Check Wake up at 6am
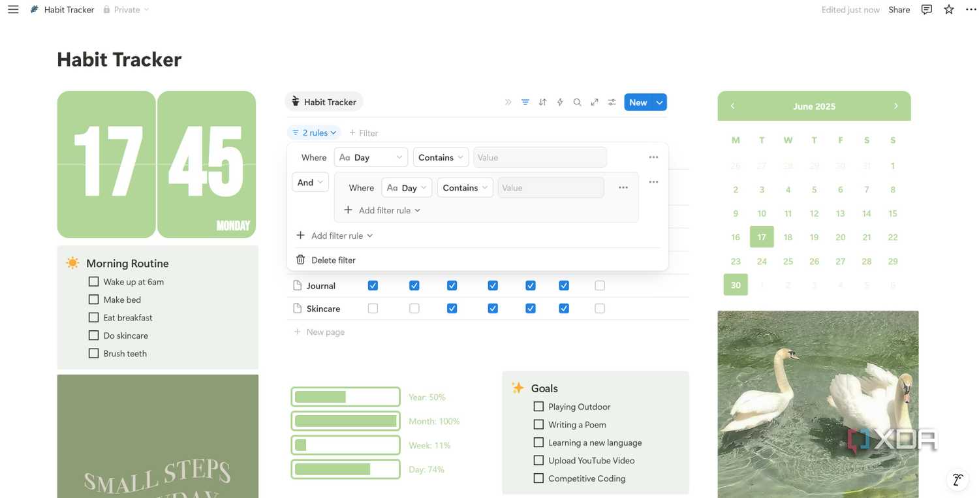Image resolution: width=979 pixels, height=498 pixels. 93,282
